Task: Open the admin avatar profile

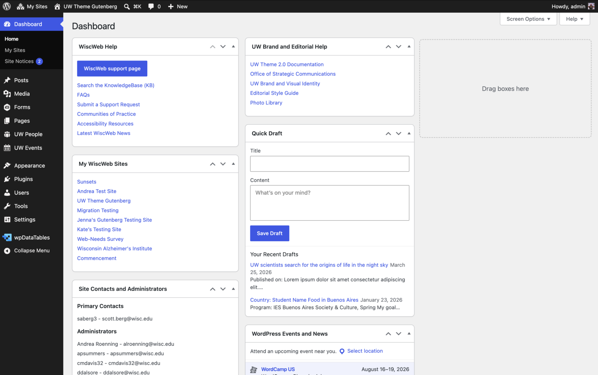Action: [x=591, y=6]
